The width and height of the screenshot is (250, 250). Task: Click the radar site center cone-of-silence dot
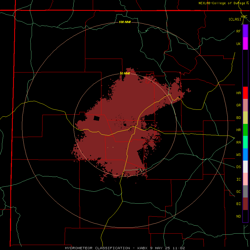(x=125, y=125)
